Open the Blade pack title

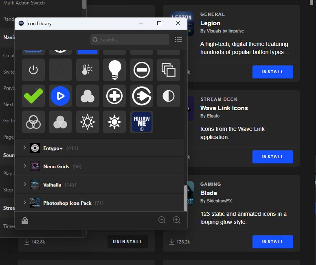[208, 193]
